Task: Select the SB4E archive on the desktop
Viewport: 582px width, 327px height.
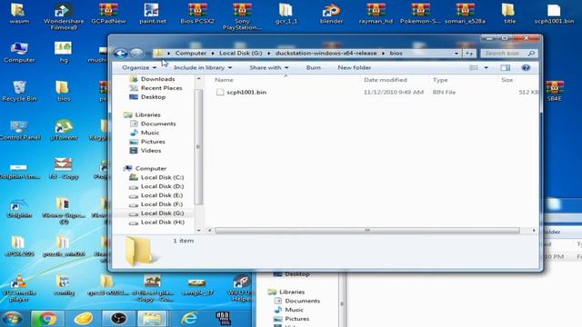Action: click(554, 91)
